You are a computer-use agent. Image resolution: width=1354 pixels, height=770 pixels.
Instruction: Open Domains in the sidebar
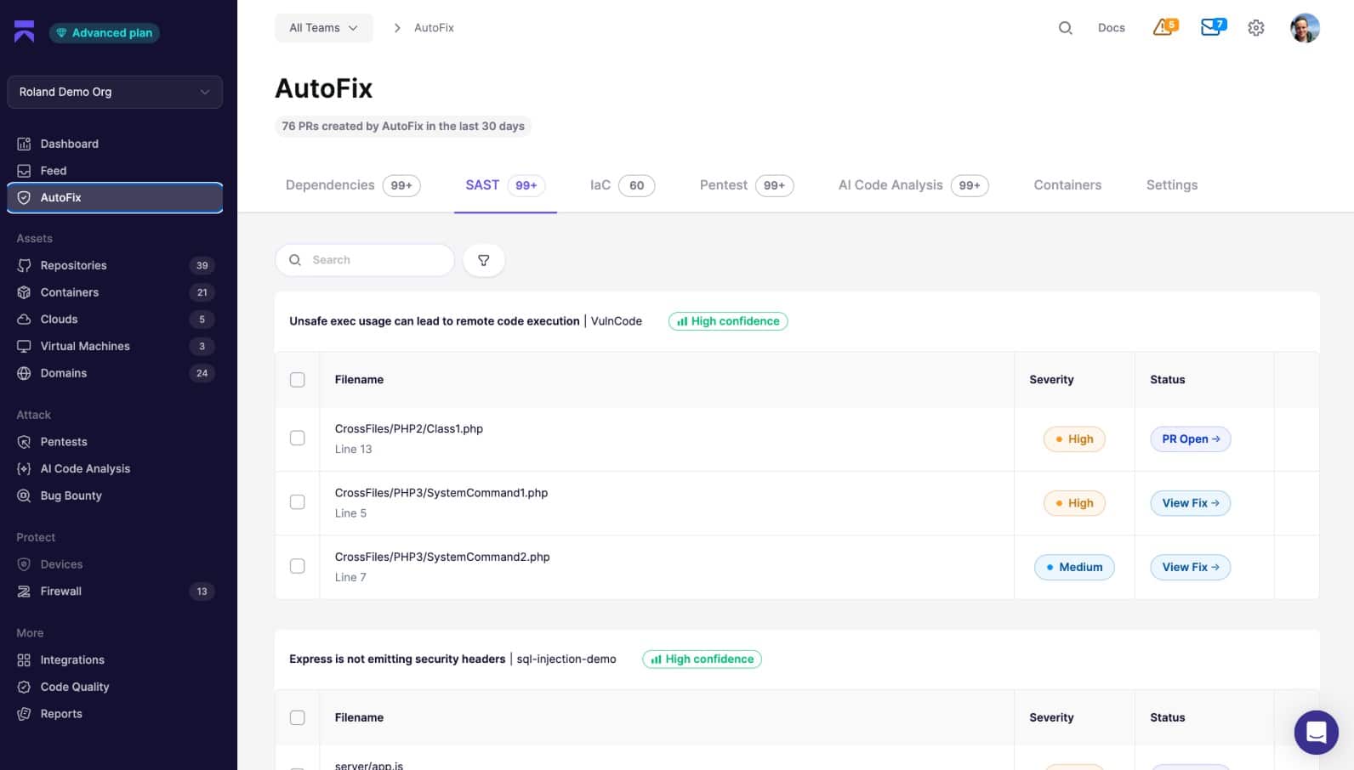tap(115, 373)
